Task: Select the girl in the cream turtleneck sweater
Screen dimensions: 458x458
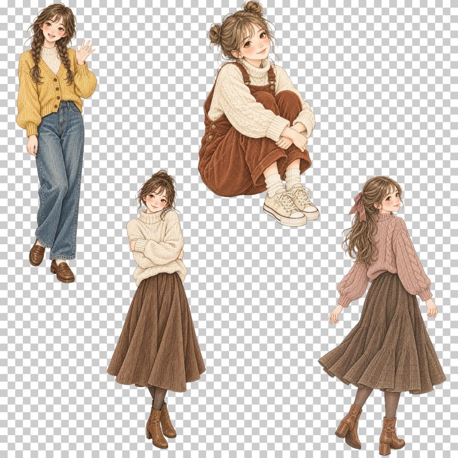Action: [x=156, y=310]
